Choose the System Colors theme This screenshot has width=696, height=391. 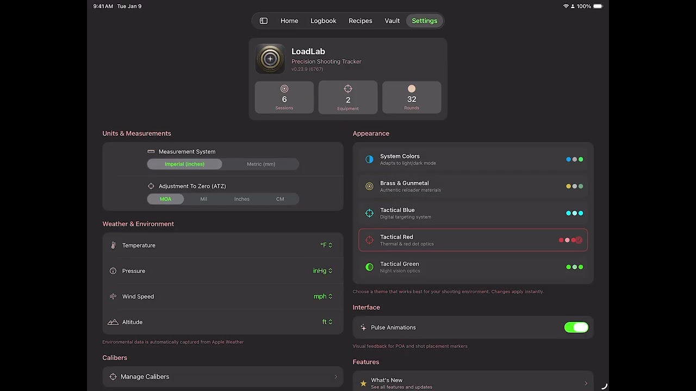[473, 160]
